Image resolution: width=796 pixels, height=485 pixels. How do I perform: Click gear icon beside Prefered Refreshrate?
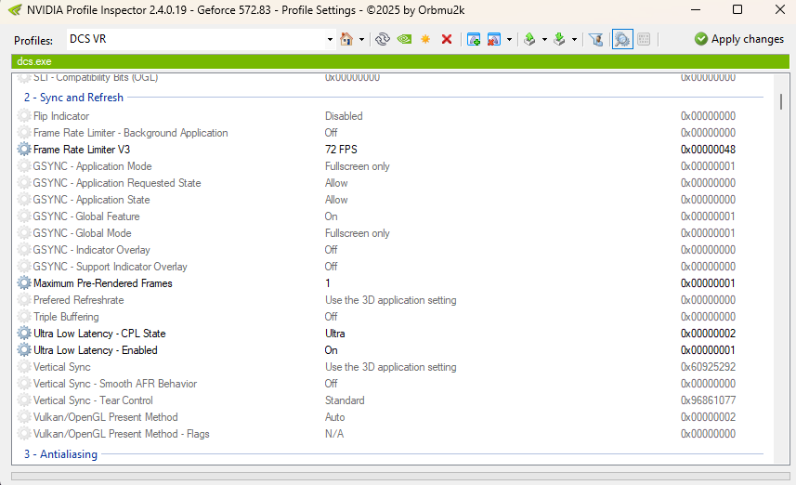[24, 299]
